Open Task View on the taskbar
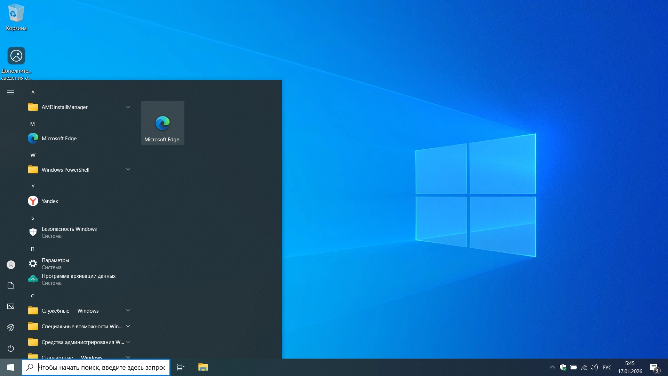This screenshot has height=376, width=668. (x=181, y=367)
